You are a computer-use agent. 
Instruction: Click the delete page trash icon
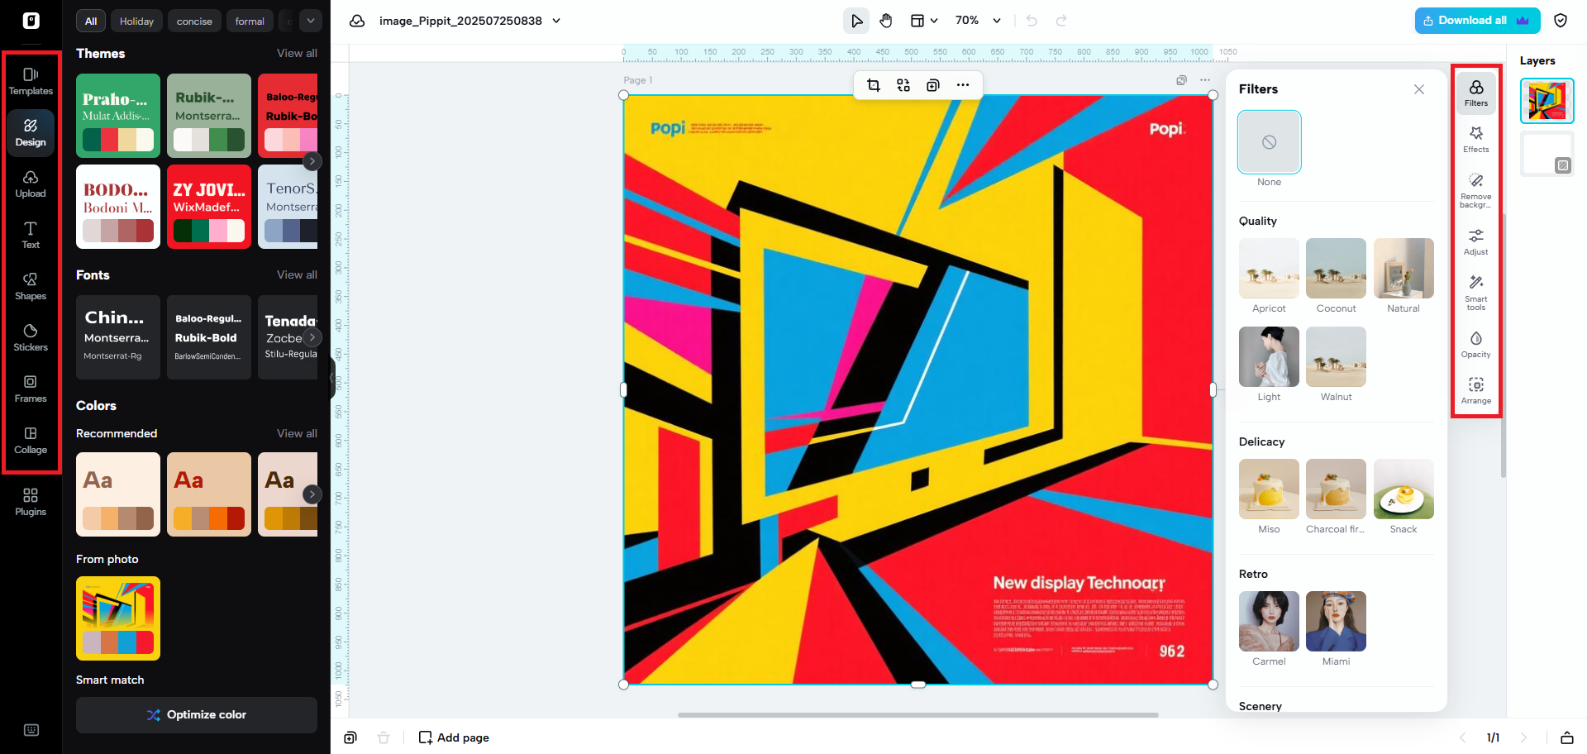tap(384, 737)
